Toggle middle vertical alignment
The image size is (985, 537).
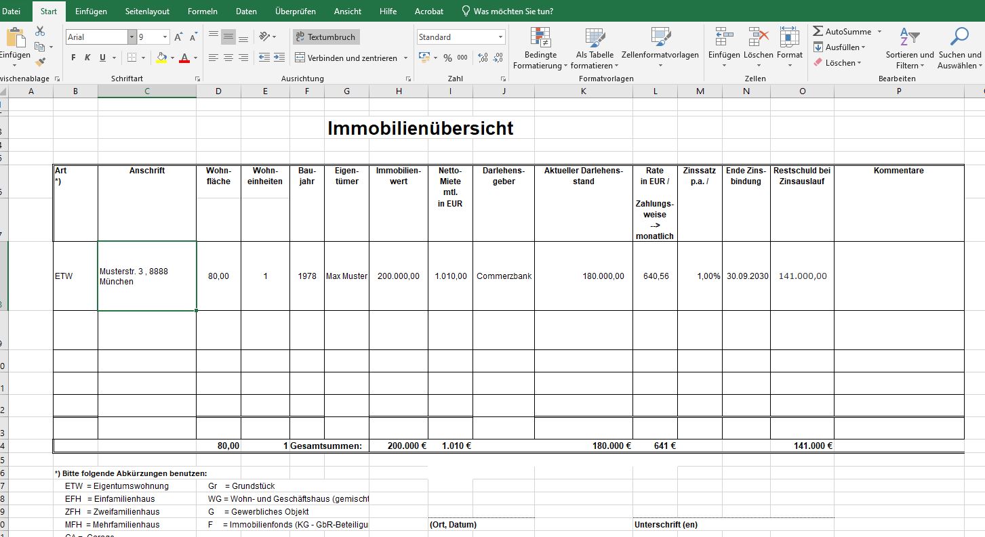(228, 37)
